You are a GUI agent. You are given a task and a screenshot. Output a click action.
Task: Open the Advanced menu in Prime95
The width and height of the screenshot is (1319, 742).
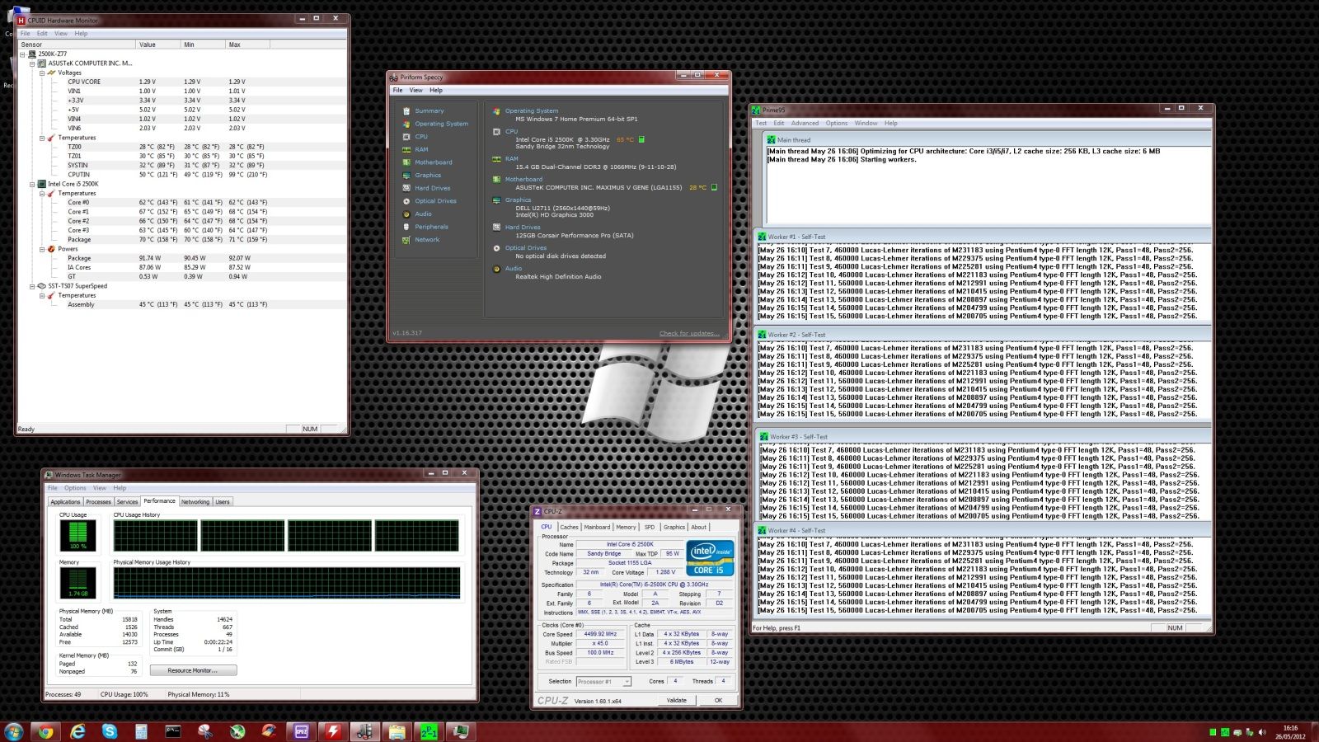click(x=805, y=123)
